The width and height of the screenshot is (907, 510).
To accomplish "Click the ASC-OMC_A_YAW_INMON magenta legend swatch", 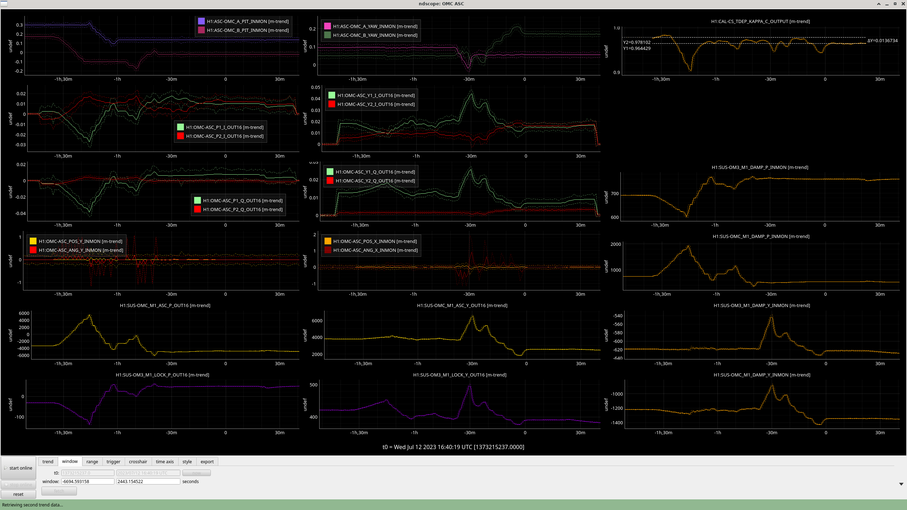I will tap(327, 26).
